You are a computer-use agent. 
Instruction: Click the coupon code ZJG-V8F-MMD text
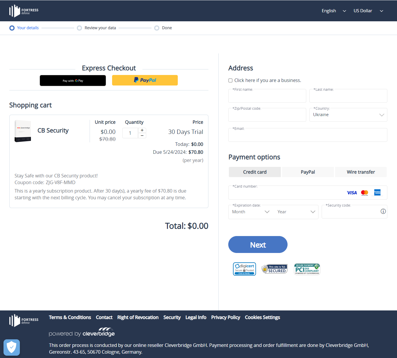point(60,183)
